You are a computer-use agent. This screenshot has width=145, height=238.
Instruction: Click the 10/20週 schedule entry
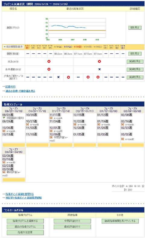coord(31,115)
